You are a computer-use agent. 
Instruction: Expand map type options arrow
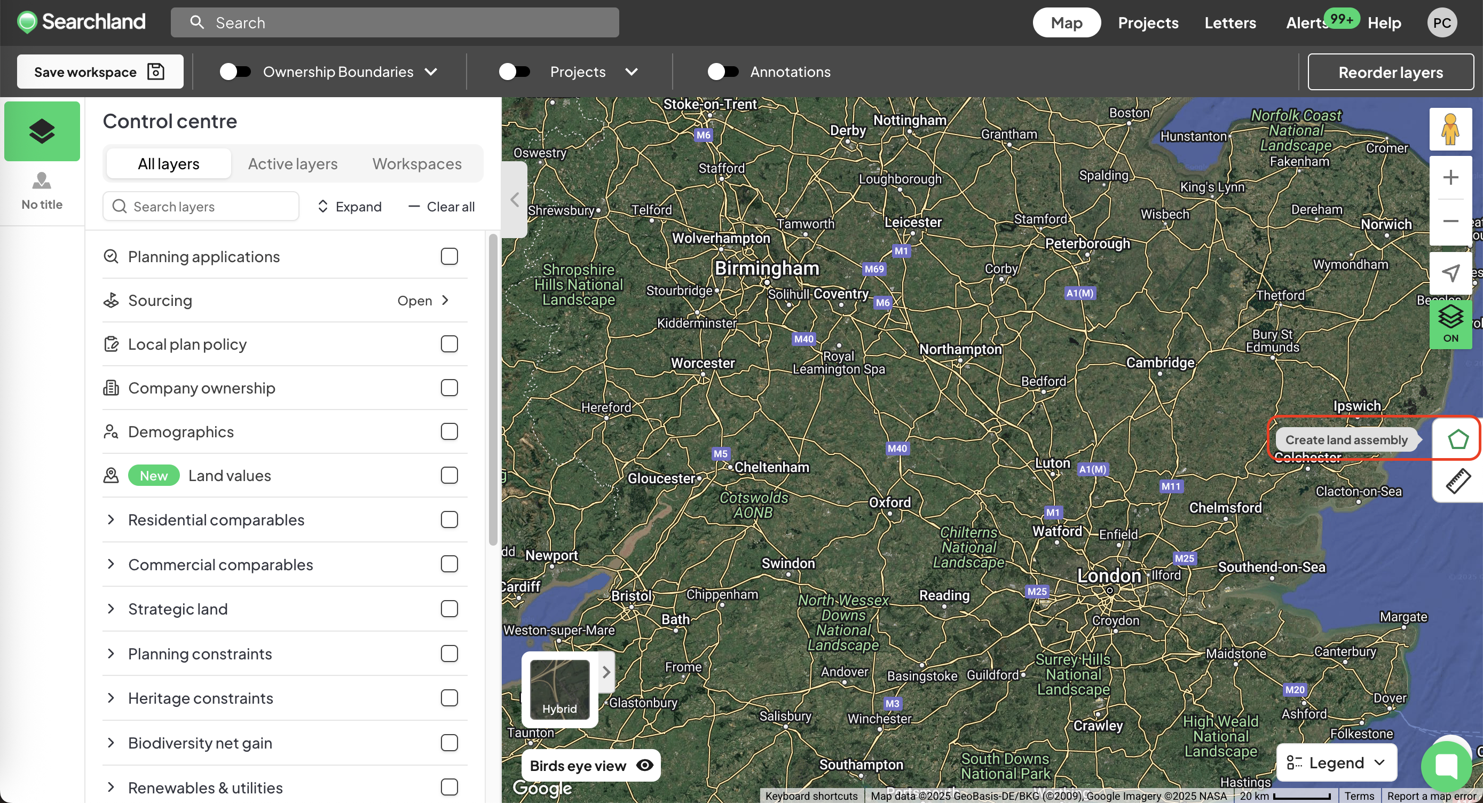pos(606,672)
